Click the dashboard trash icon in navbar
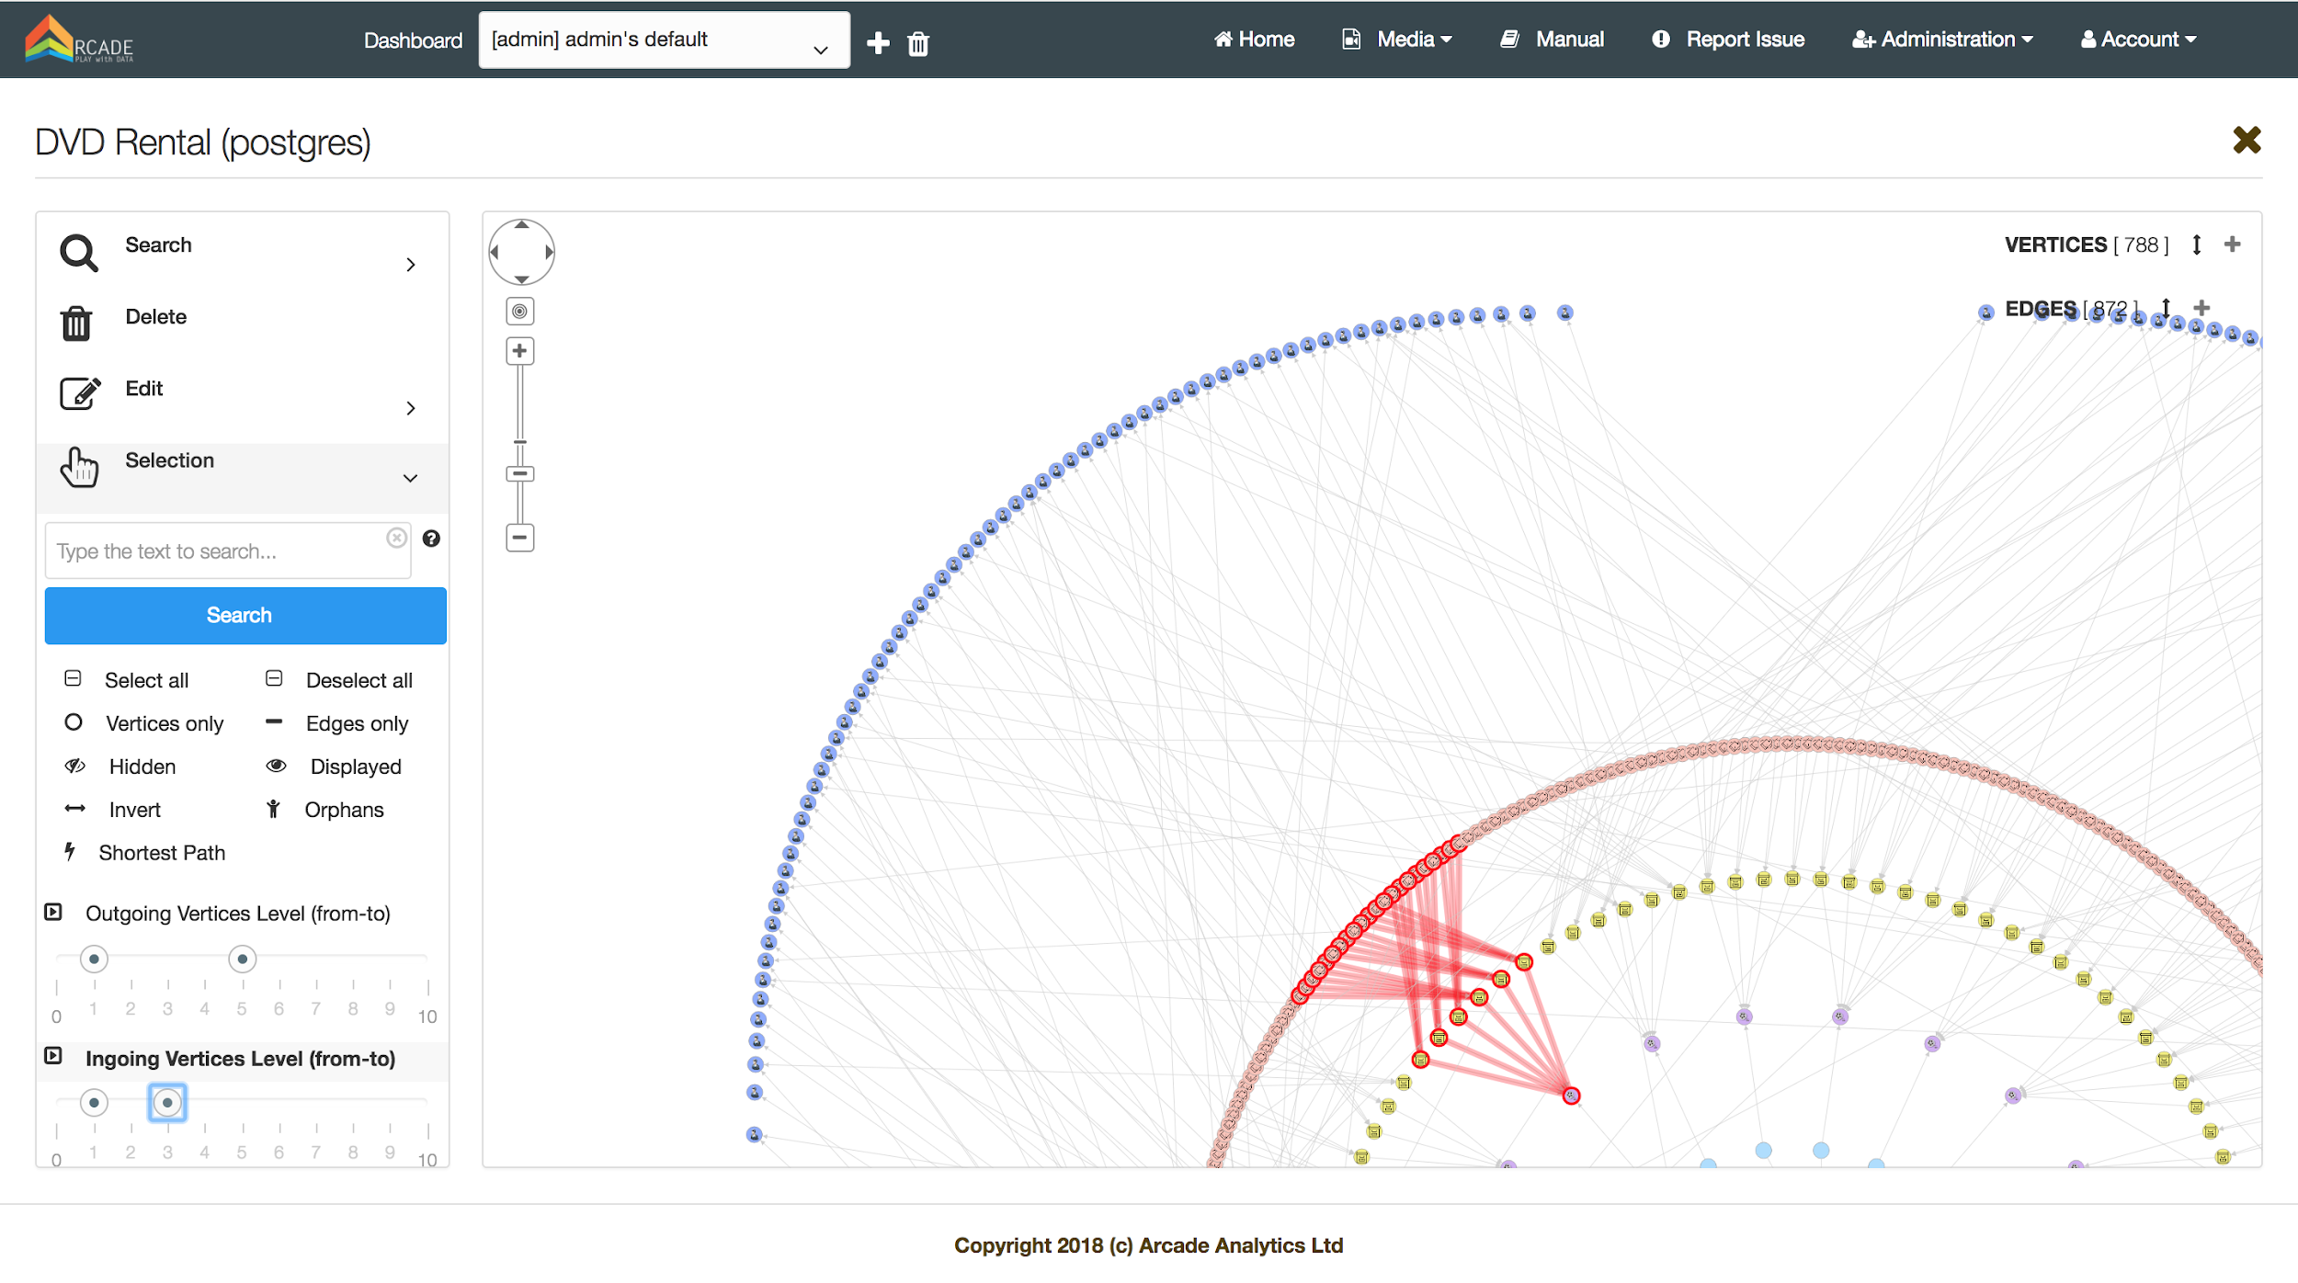This screenshot has height=1283, width=2298. pyautogui.click(x=918, y=44)
